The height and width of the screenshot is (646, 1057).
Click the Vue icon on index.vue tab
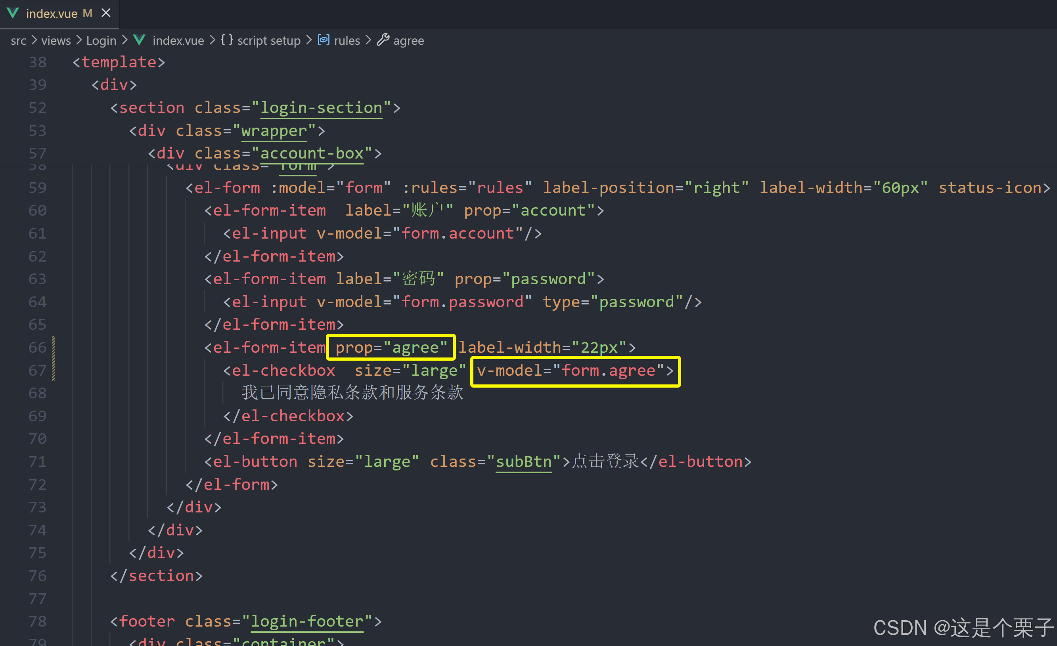point(13,13)
